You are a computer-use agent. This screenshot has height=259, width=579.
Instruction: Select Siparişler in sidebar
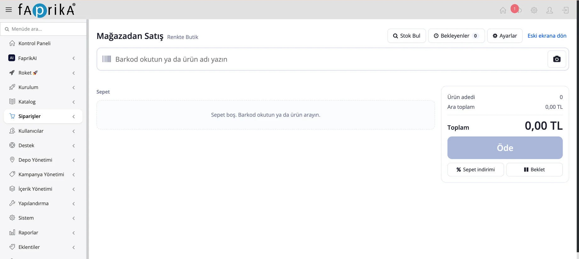(43, 116)
